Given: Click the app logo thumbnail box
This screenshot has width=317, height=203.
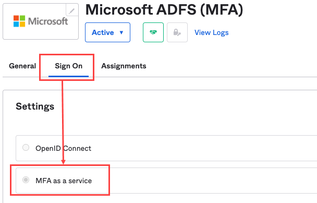Looking at the screenshot, I should click(x=41, y=21).
